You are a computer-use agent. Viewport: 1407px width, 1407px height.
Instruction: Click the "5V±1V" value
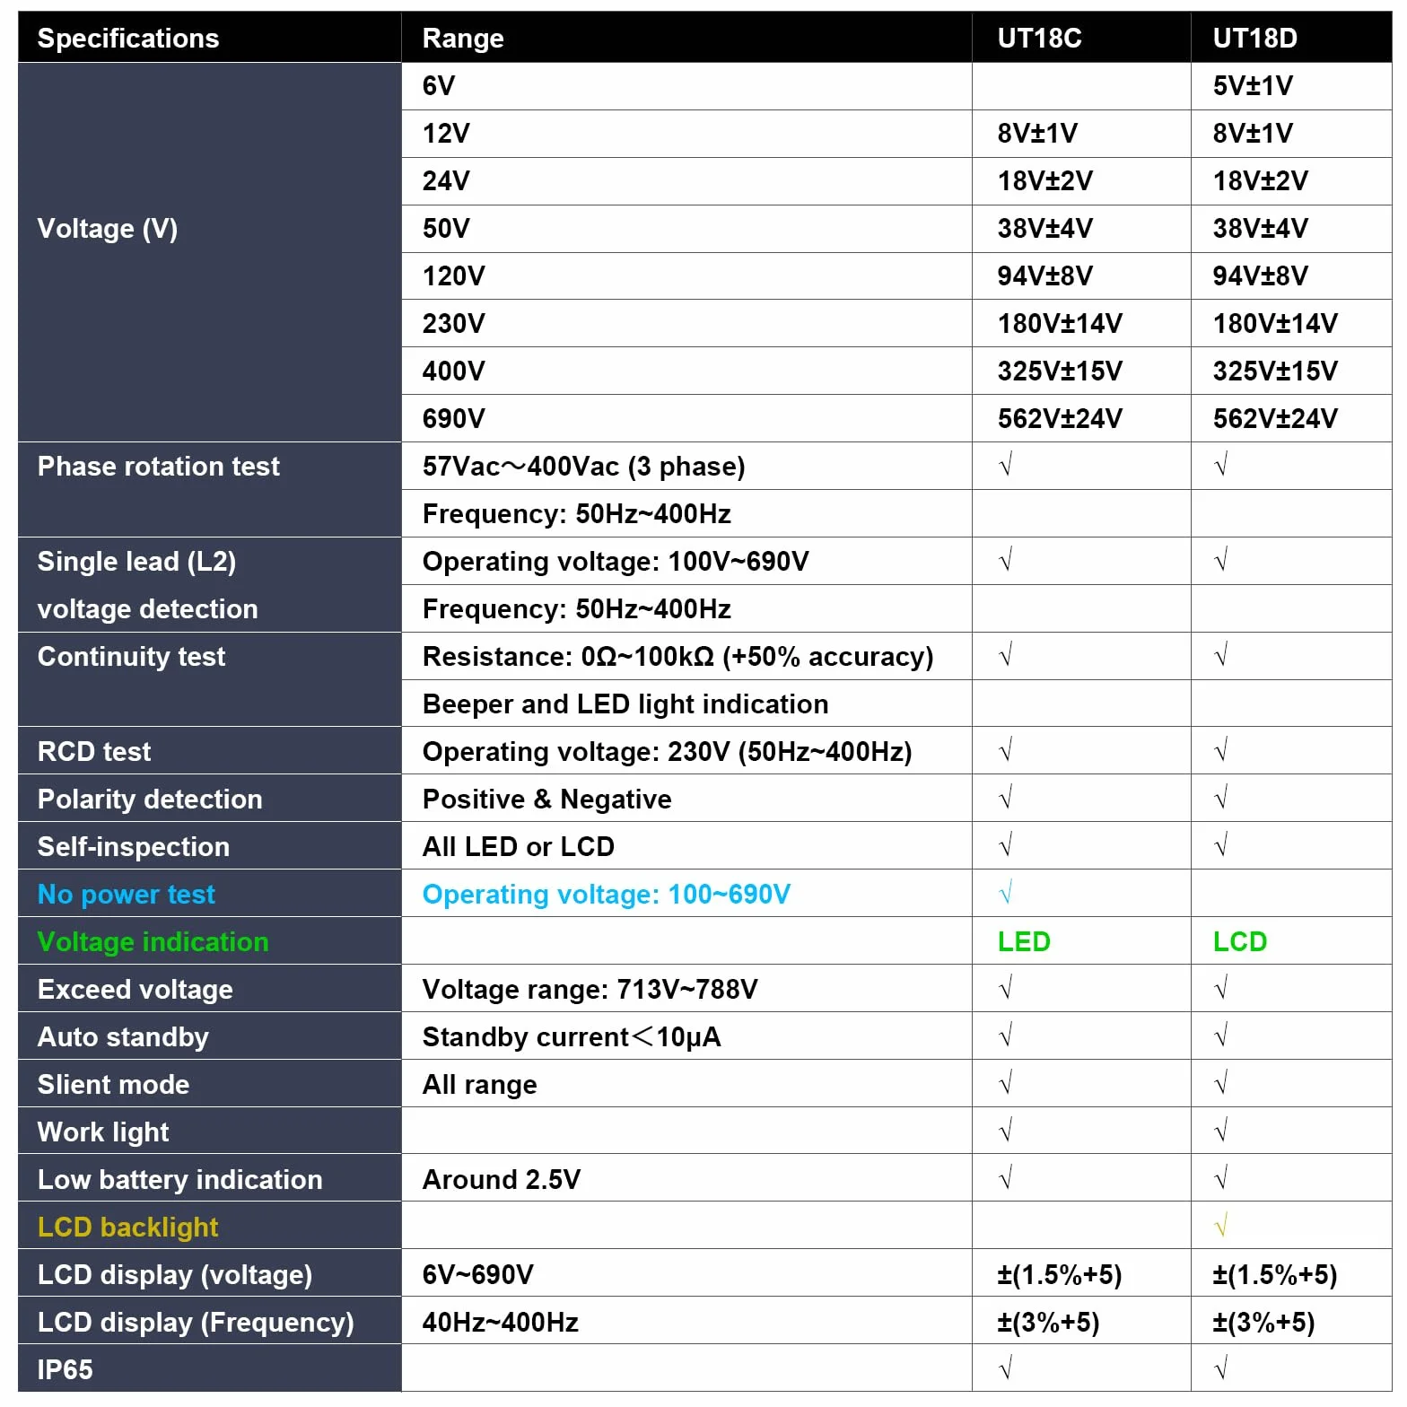tap(1253, 86)
